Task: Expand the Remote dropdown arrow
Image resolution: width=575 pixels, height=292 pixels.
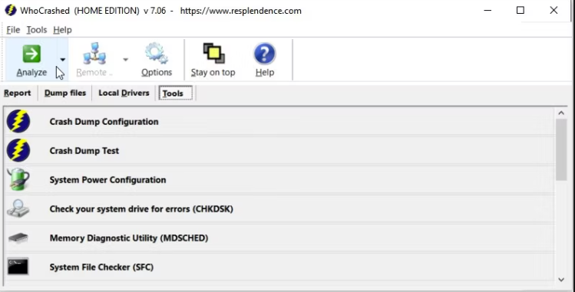Action: coord(125,60)
